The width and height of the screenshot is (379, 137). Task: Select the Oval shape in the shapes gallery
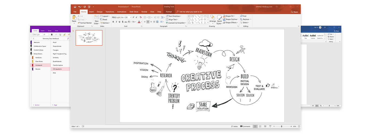205,16
